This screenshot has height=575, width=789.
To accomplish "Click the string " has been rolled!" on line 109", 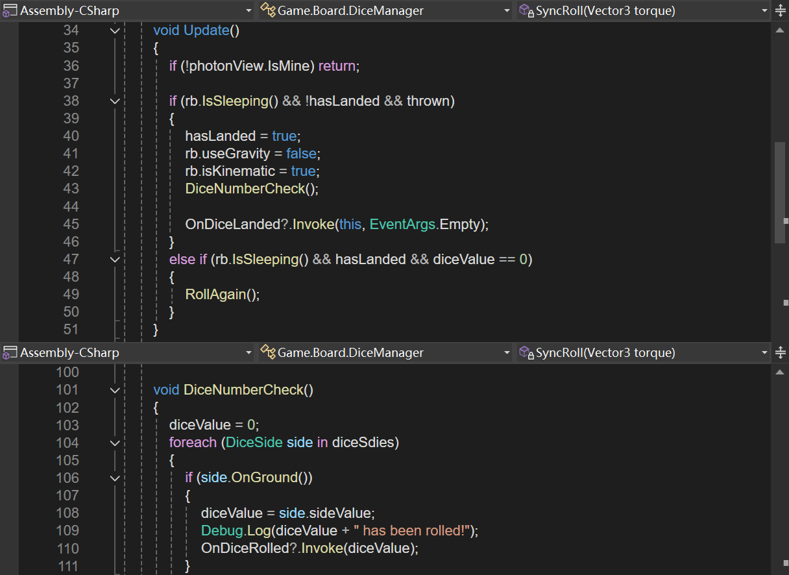I will [412, 530].
